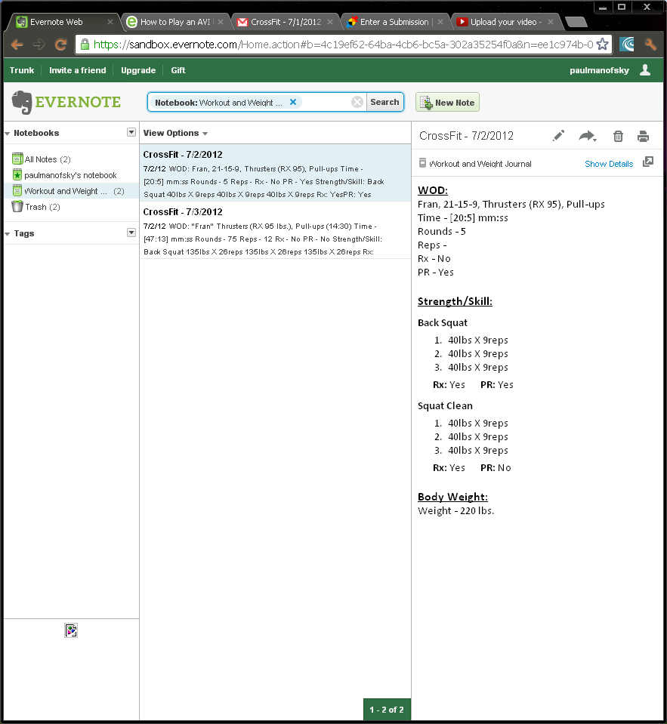Print the note using the printer icon
The image size is (667, 724).
click(643, 136)
